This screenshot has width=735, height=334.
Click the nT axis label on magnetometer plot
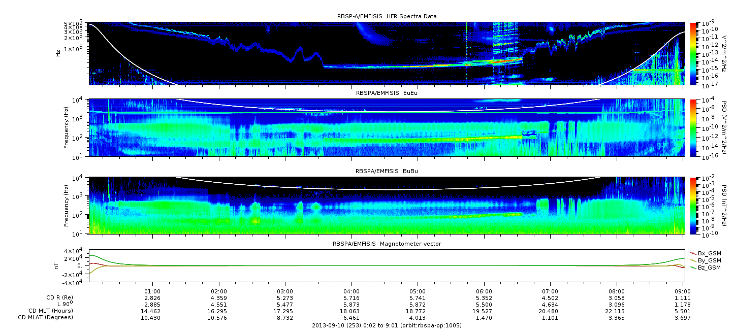click(58, 266)
